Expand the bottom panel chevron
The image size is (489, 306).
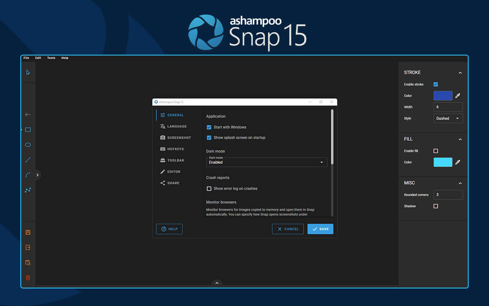click(x=217, y=283)
